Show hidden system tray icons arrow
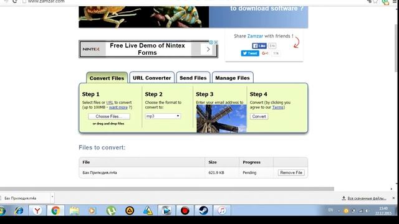 [x=339, y=211]
